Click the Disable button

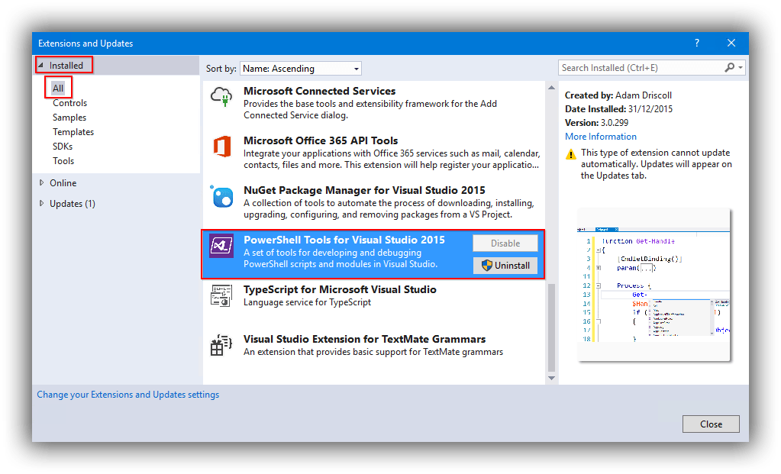click(505, 243)
